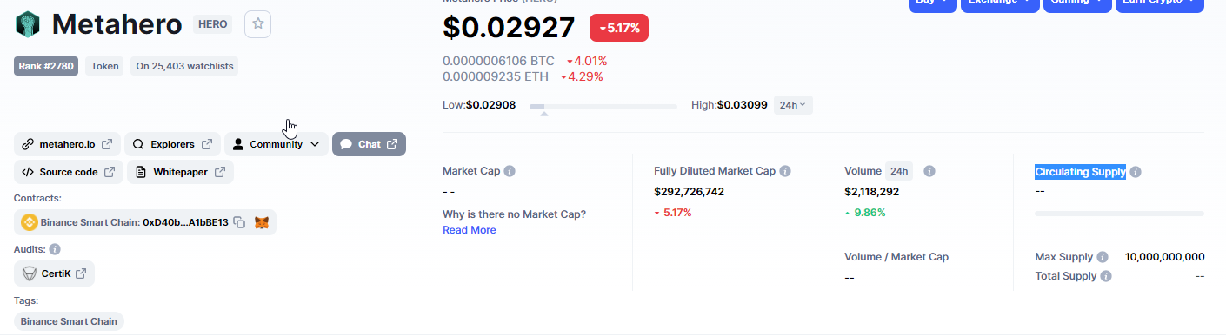This screenshot has width=1226, height=336.
Task: Click info icon next to Fully Diluted Market Cap
Action: click(x=785, y=171)
